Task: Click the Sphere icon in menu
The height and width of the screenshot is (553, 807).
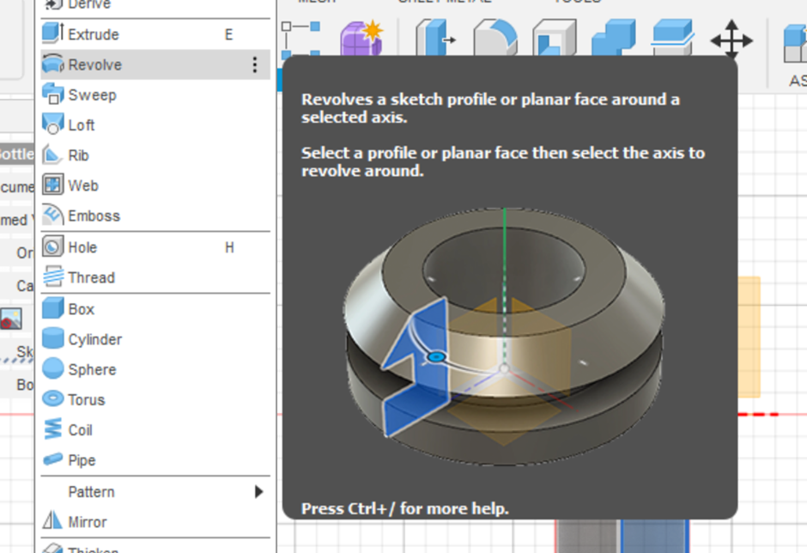Action: (x=52, y=368)
